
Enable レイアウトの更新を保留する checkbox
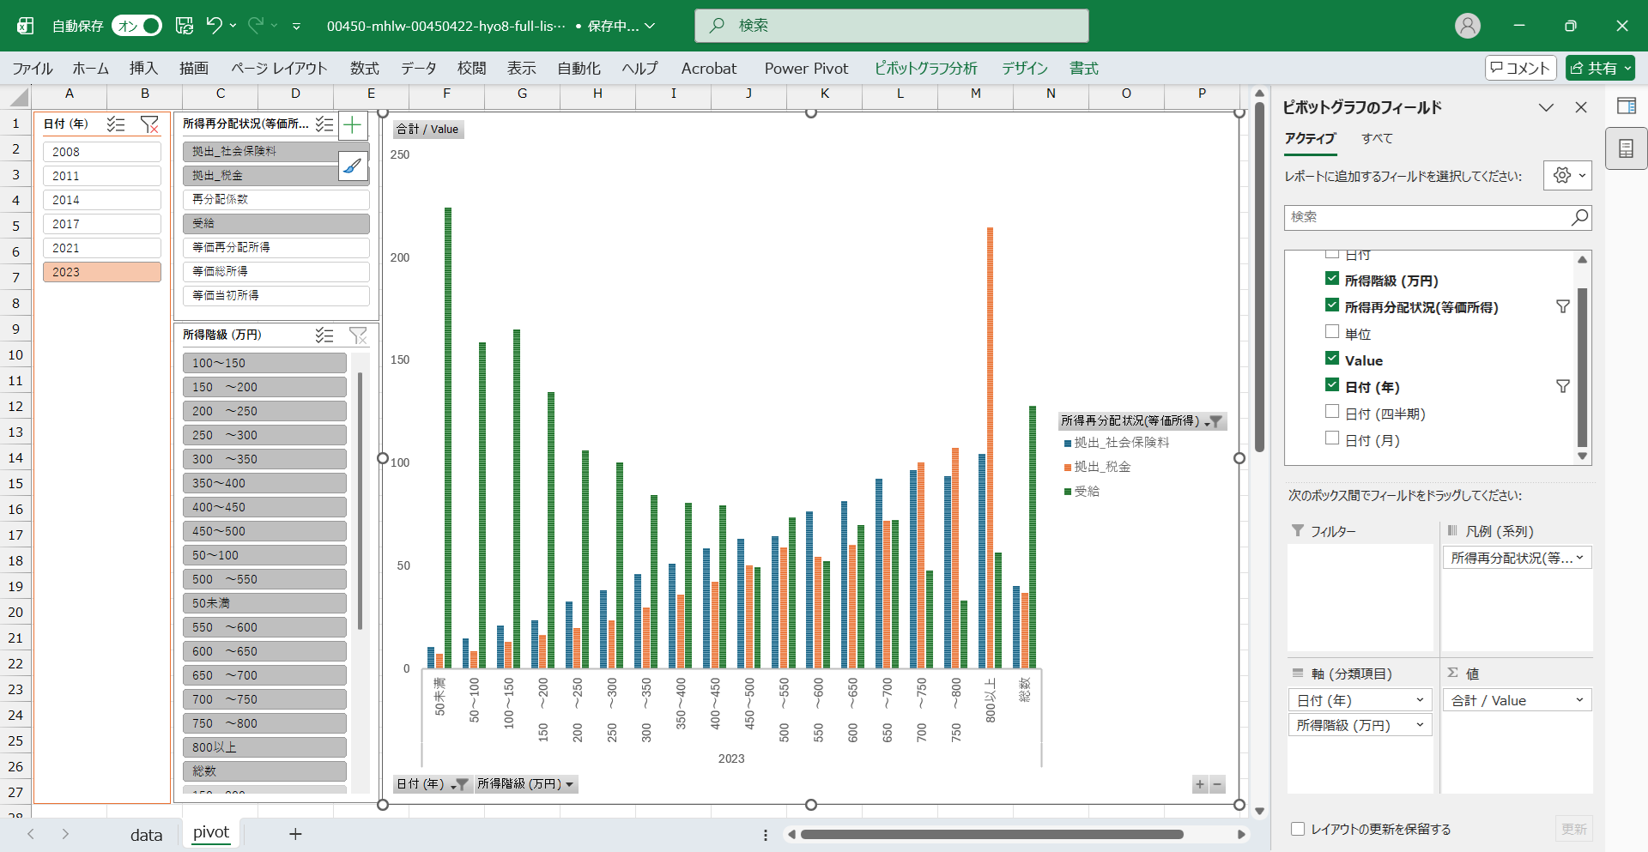tap(1298, 829)
